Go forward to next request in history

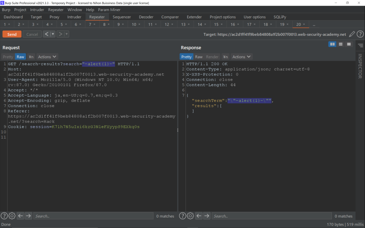tap(60, 34)
